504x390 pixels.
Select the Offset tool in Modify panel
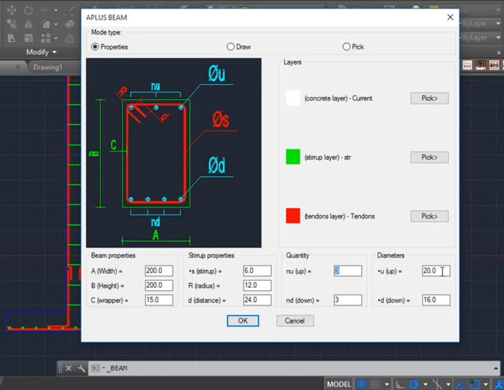70,38
